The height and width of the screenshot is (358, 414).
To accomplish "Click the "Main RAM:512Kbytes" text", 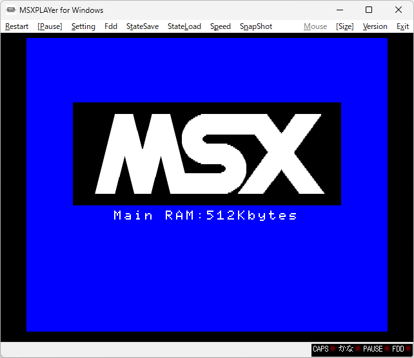I will (205, 216).
